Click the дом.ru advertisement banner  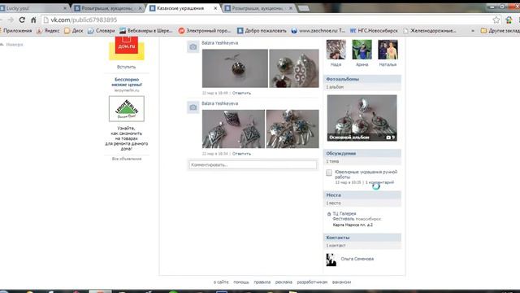(127, 48)
